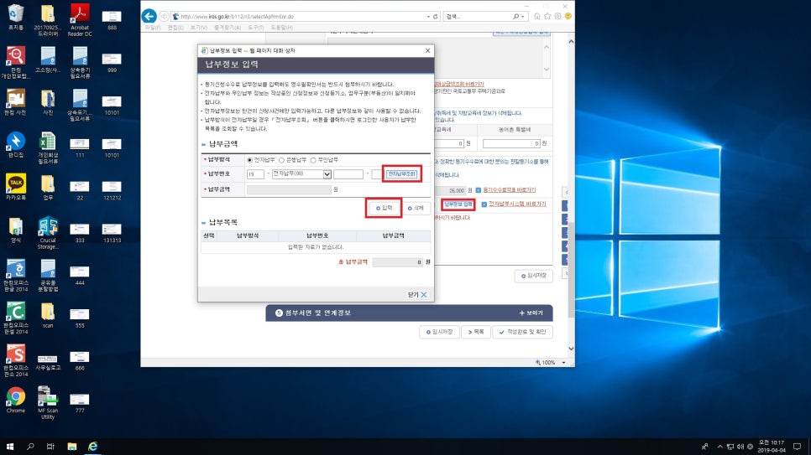This screenshot has height=455, width=811.
Task: Click the 삭제 button in the dialog
Action: pos(416,208)
